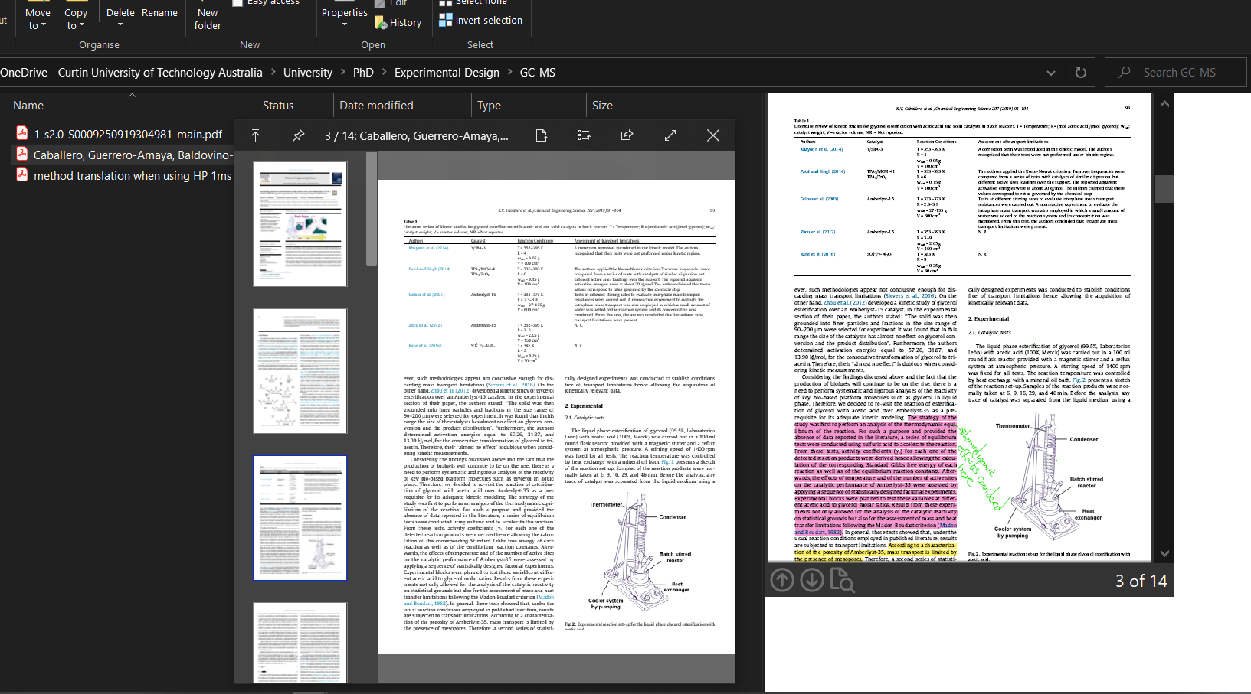Navigate to the PhD breadcrumb folder
The image size is (1251, 694).
coord(363,72)
